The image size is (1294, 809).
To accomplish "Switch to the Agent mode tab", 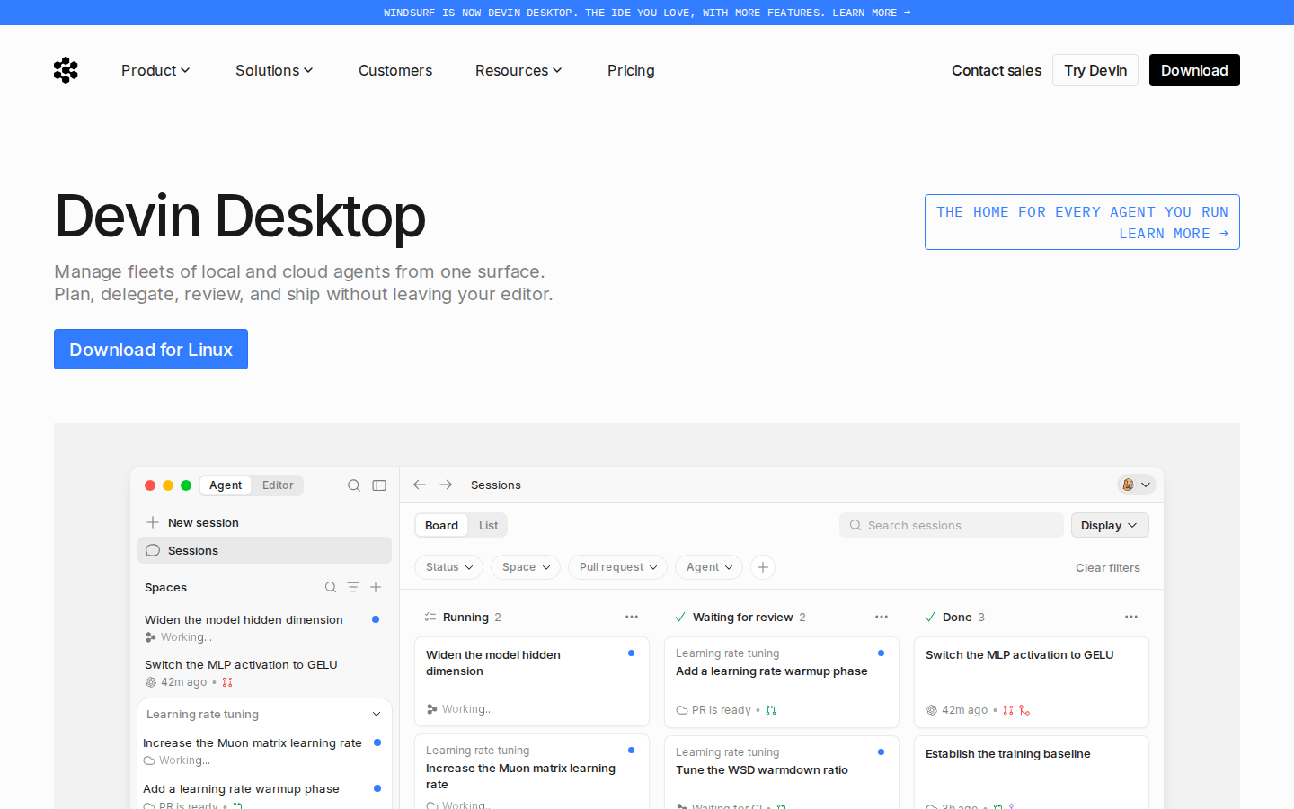I will pyautogui.click(x=226, y=485).
